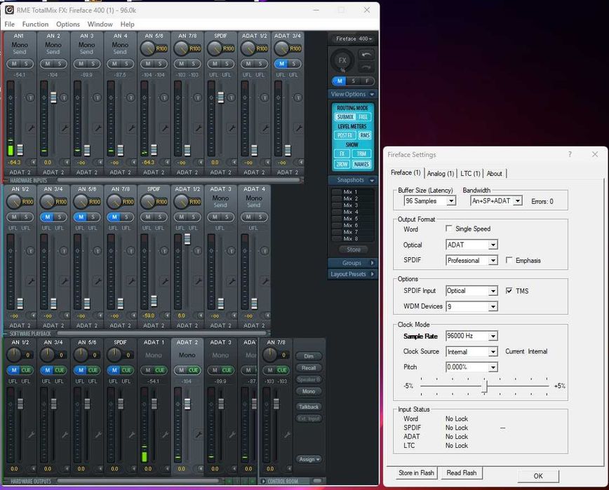Uncheck the TMS checkbox
The height and width of the screenshot is (490, 609).
coord(509,291)
